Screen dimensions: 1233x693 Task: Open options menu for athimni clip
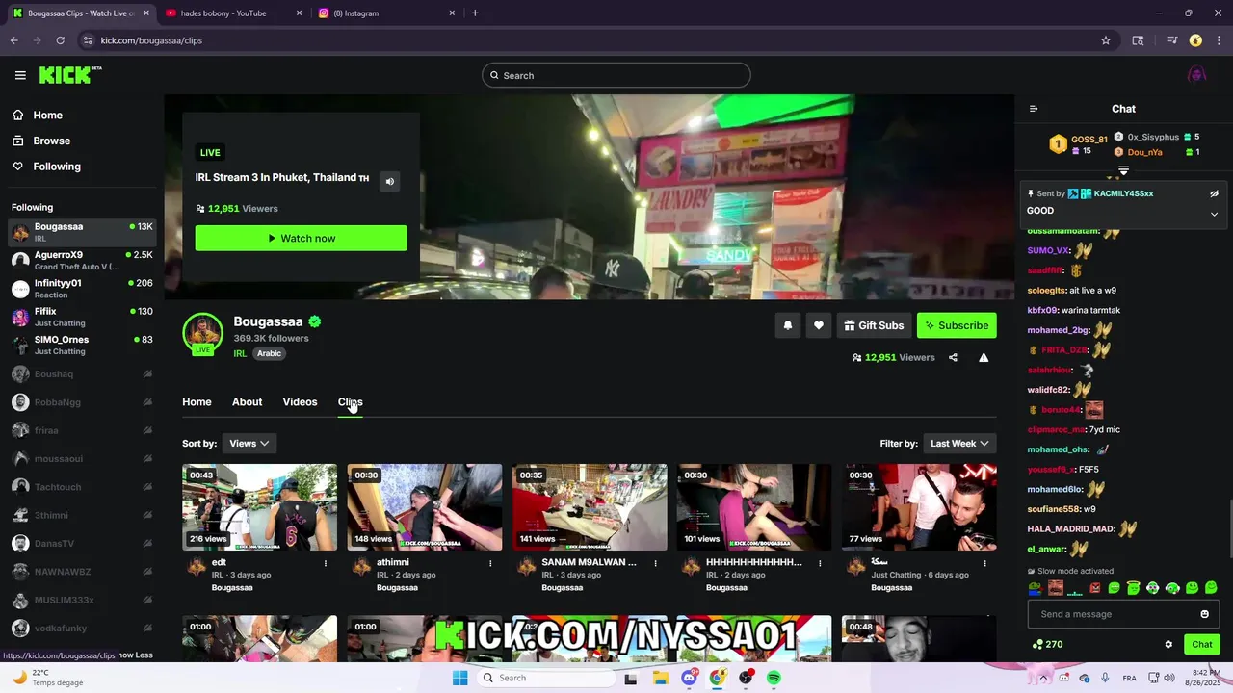click(x=490, y=563)
